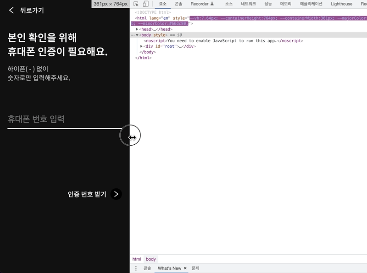Click the body row ellipsis actions
Image resolution: width=367 pixels, height=273 pixels.
(x=133, y=35)
